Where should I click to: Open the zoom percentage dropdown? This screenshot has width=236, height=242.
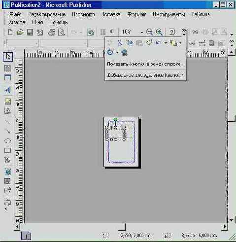(141, 33)
